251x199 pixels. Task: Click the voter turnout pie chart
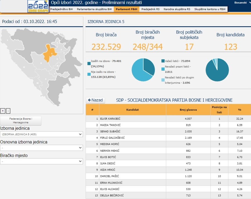click(143, 70)
